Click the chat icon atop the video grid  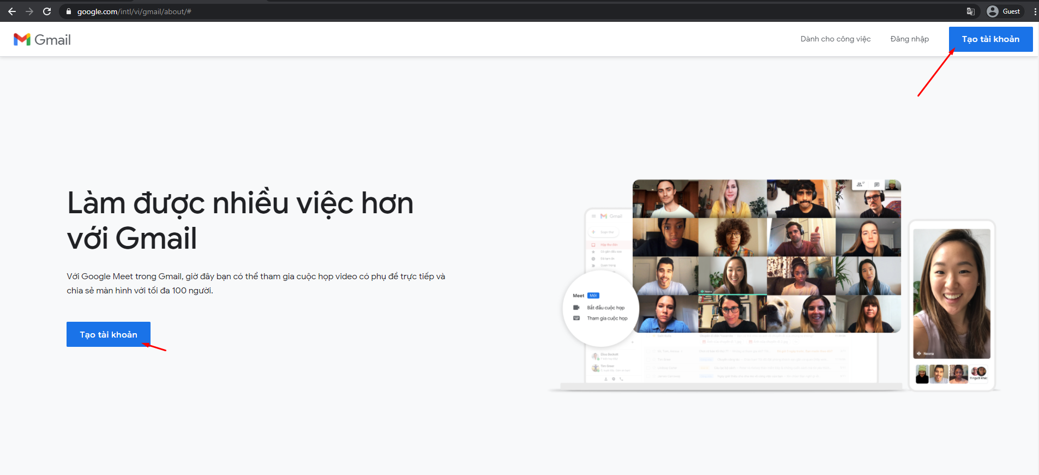(876, 185)
